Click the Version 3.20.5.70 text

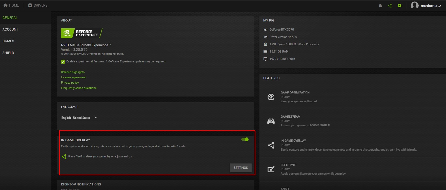point(74,50)
